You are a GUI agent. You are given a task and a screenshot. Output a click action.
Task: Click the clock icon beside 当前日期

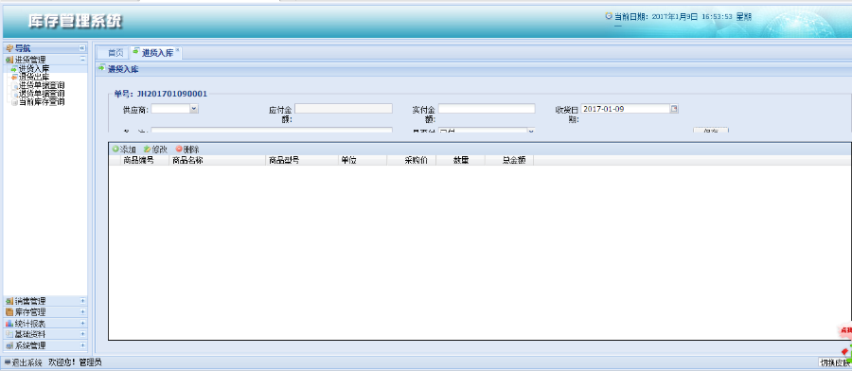(x=609, y=16)
